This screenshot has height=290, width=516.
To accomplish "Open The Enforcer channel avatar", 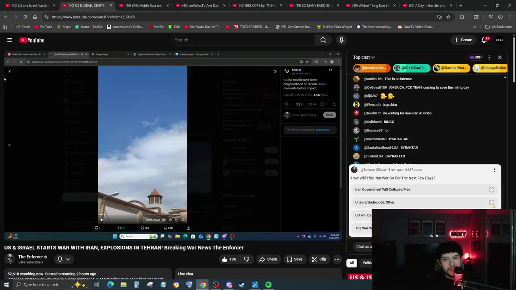I will (x=10, y=259).
